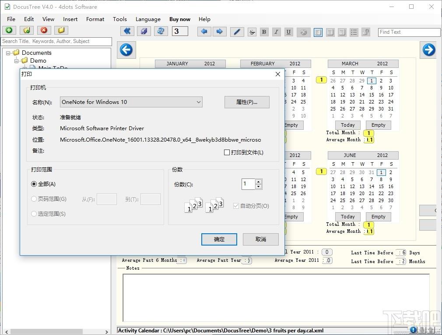This screenshot has width=442, height=335.
Task: Click the 确定 button in print dialog
Action: (x=219, y=239)
